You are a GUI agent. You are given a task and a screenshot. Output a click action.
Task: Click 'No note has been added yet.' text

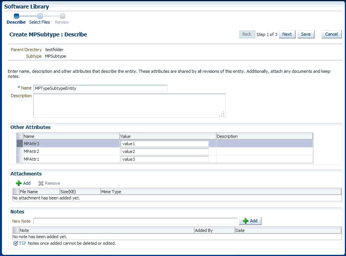(40, 237)
